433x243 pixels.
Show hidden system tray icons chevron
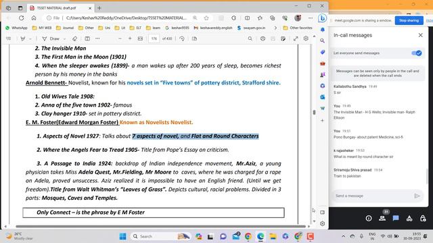point(343,236)
